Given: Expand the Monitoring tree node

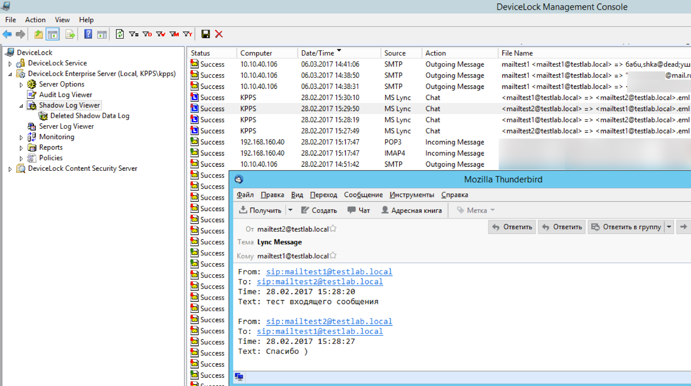Looking at the screenshot, I should click(x=21, y=137).
